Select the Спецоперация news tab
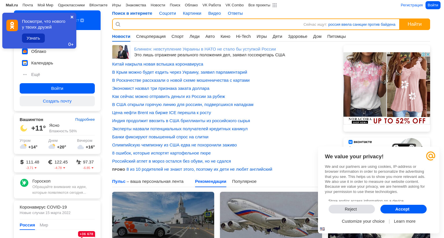 point(151,36)
